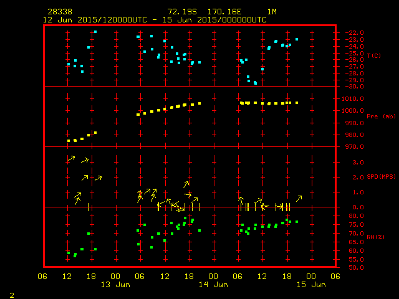
Task: Click the 14 Jun date label
Action: pos(213,285)
